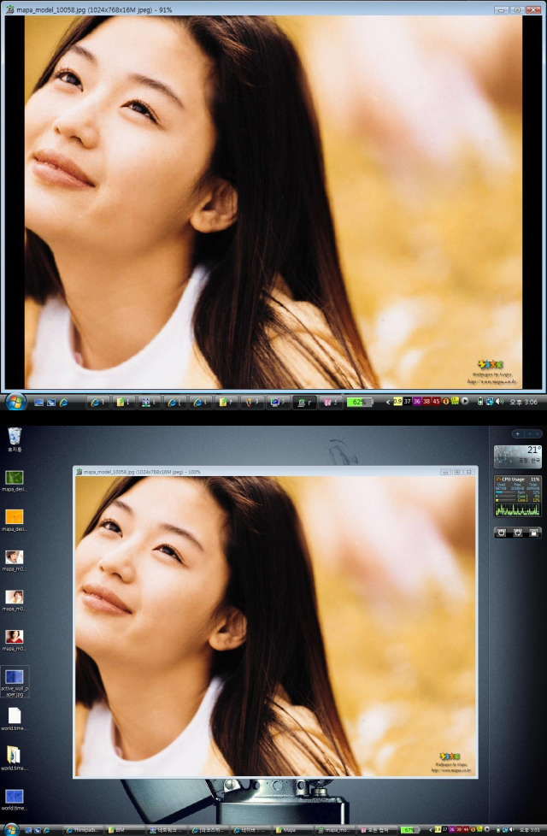
Task: Open the weather gadget showing 21°
Action: tap(518, 456)
